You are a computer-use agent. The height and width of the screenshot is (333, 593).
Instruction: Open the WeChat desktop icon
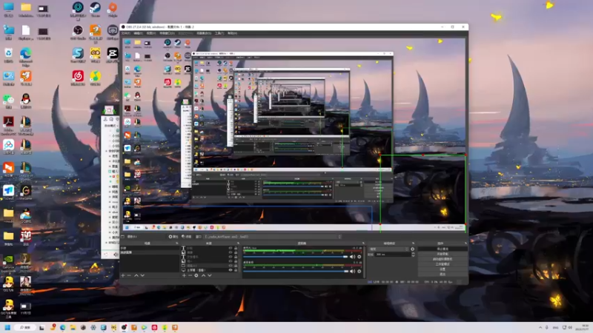click(8, 99)
